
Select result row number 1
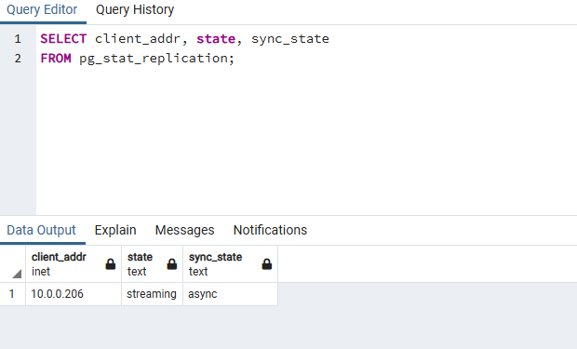(12, 294)
